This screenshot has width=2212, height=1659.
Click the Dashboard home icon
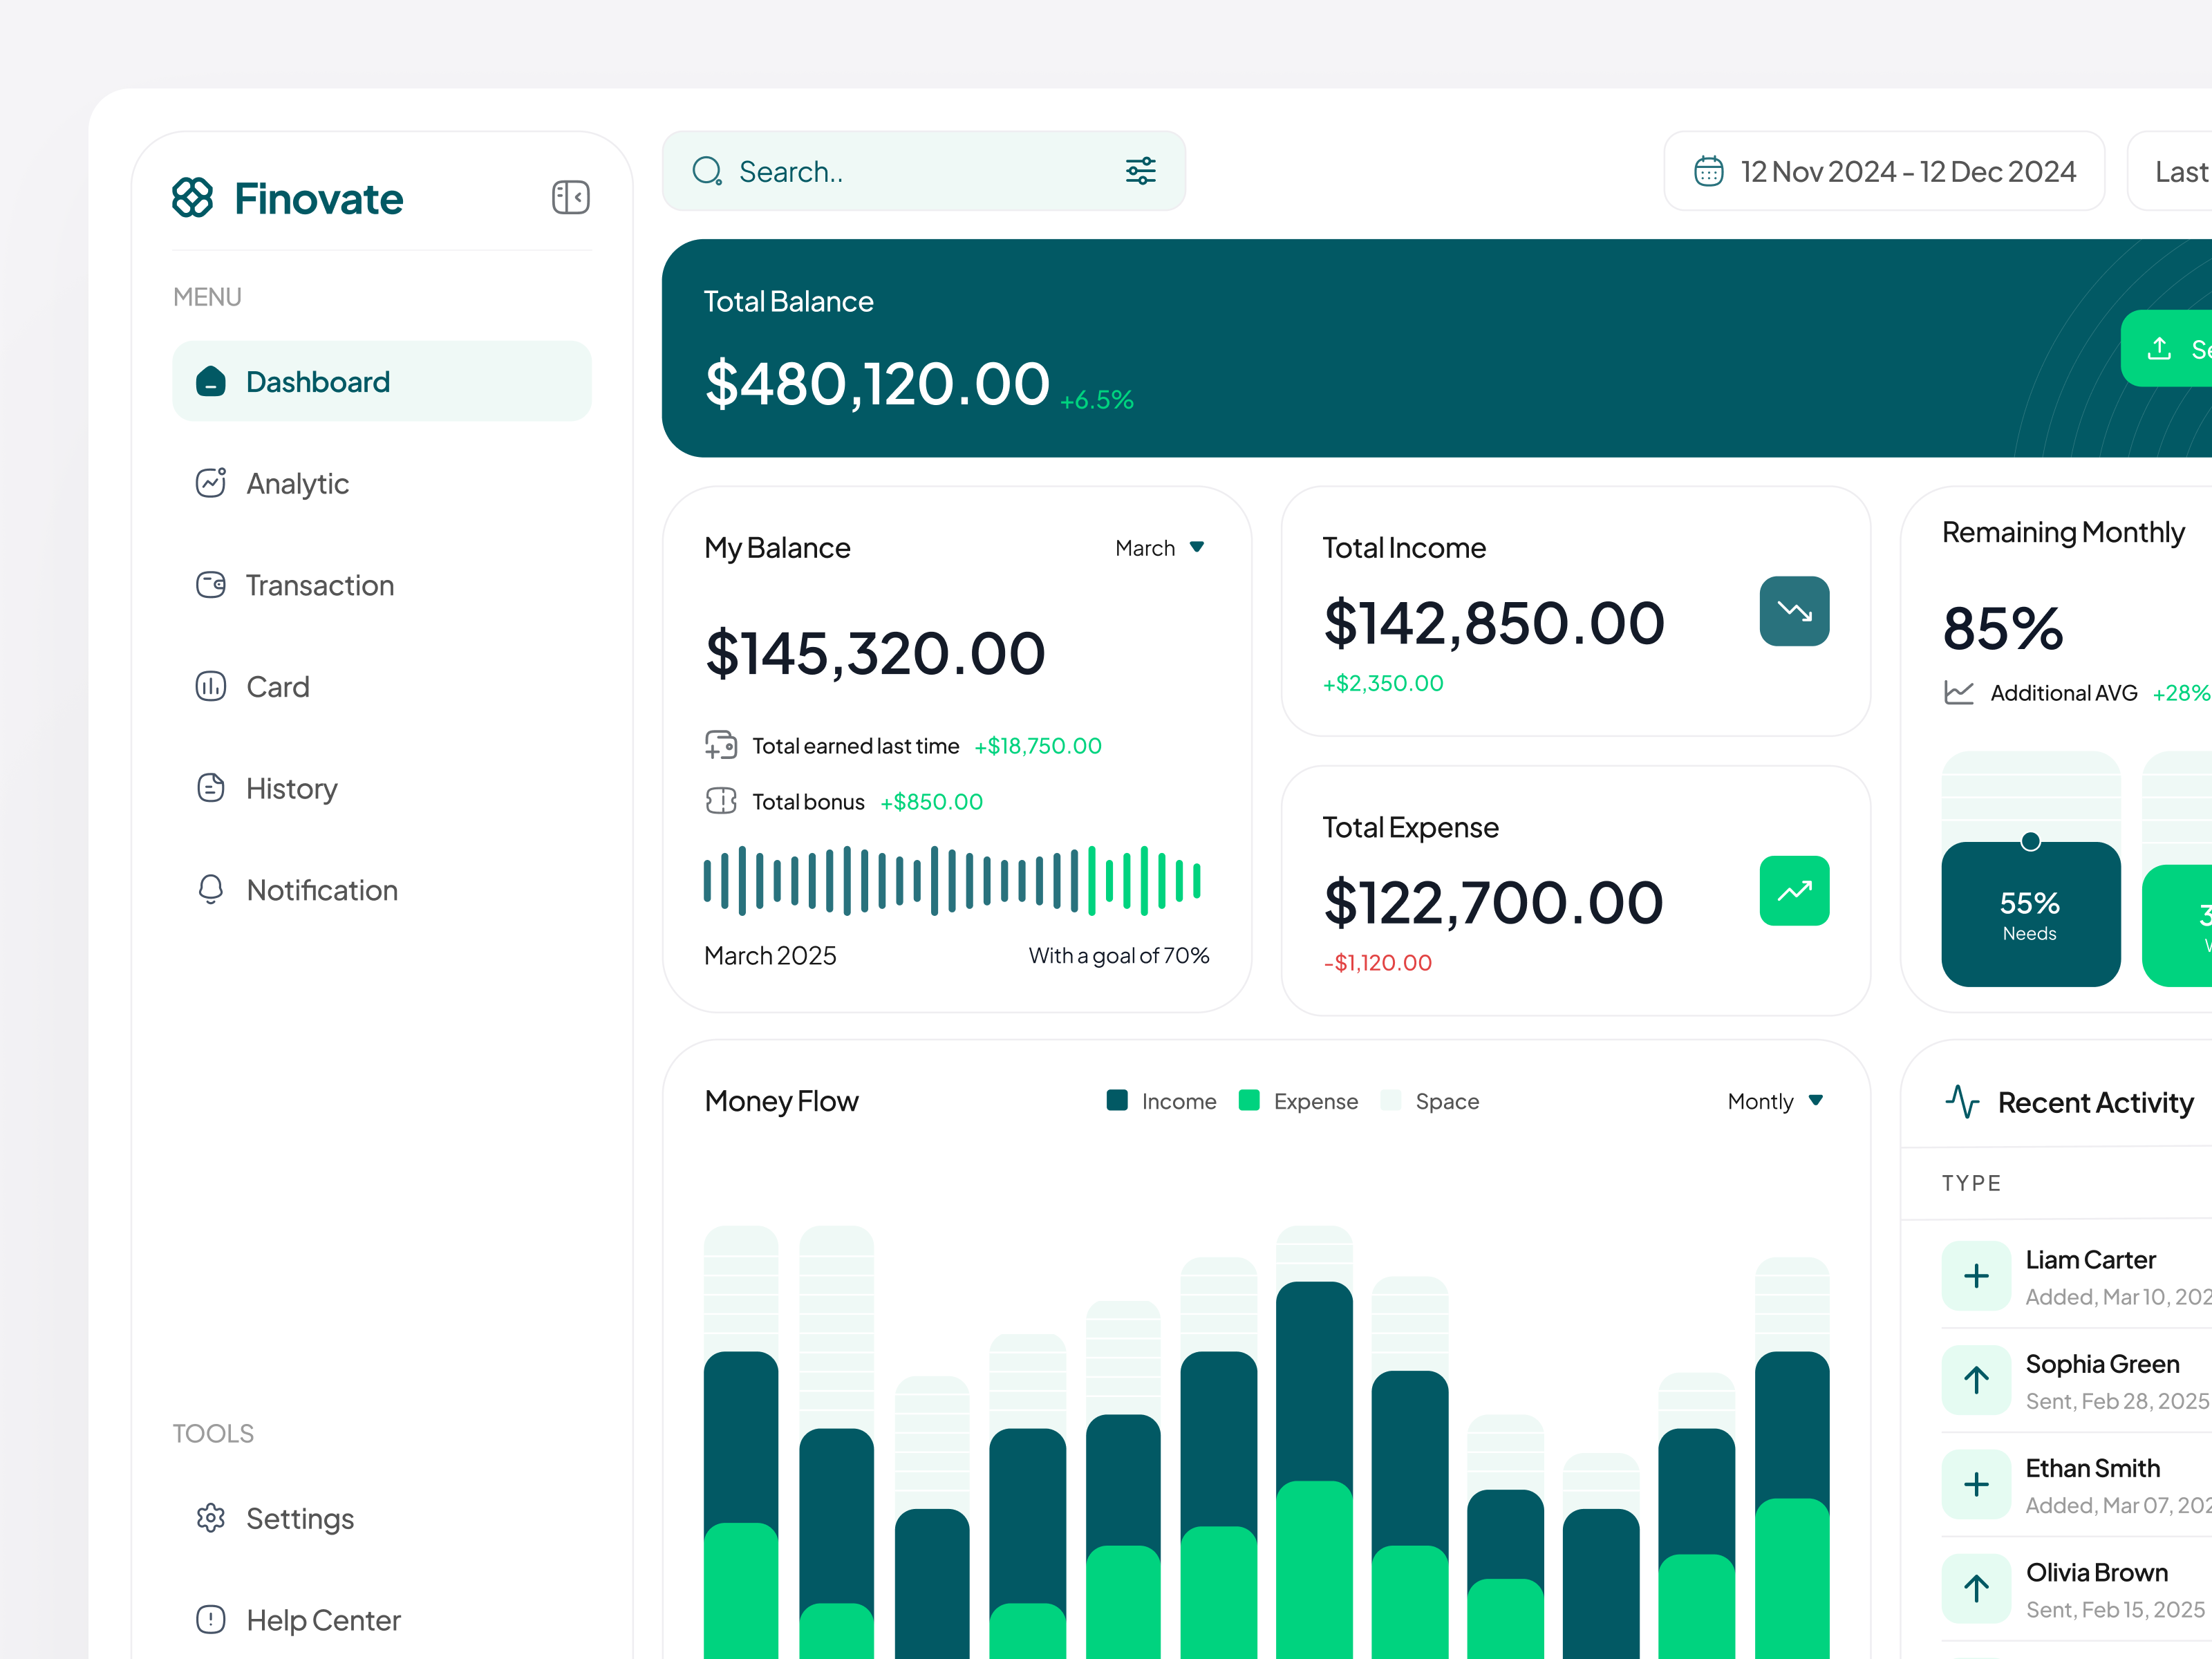click(x=211, y=382)
